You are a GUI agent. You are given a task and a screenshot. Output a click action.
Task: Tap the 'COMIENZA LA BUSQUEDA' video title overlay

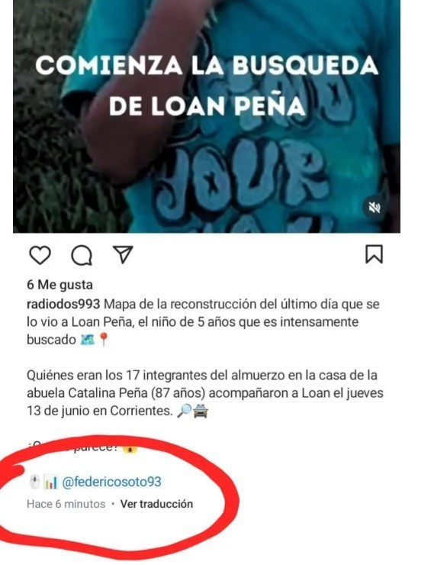[x=207, y=86]
